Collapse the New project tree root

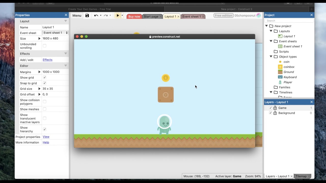click(x=266, y=26)
